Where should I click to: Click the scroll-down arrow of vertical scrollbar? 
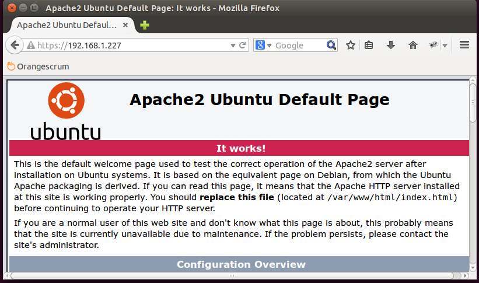tap(473, 268)
